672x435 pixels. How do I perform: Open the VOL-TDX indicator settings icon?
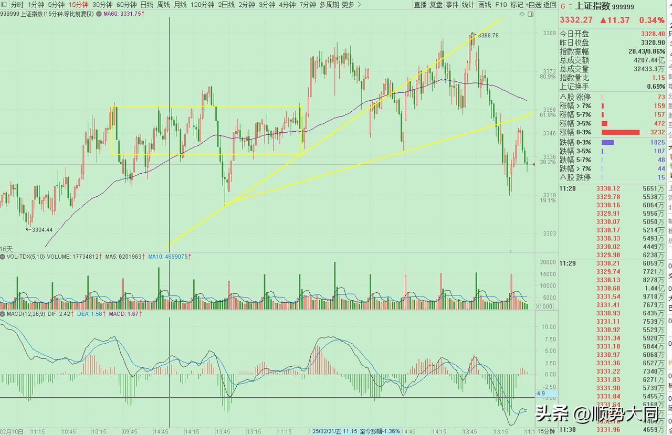click(x=3, y=257)
